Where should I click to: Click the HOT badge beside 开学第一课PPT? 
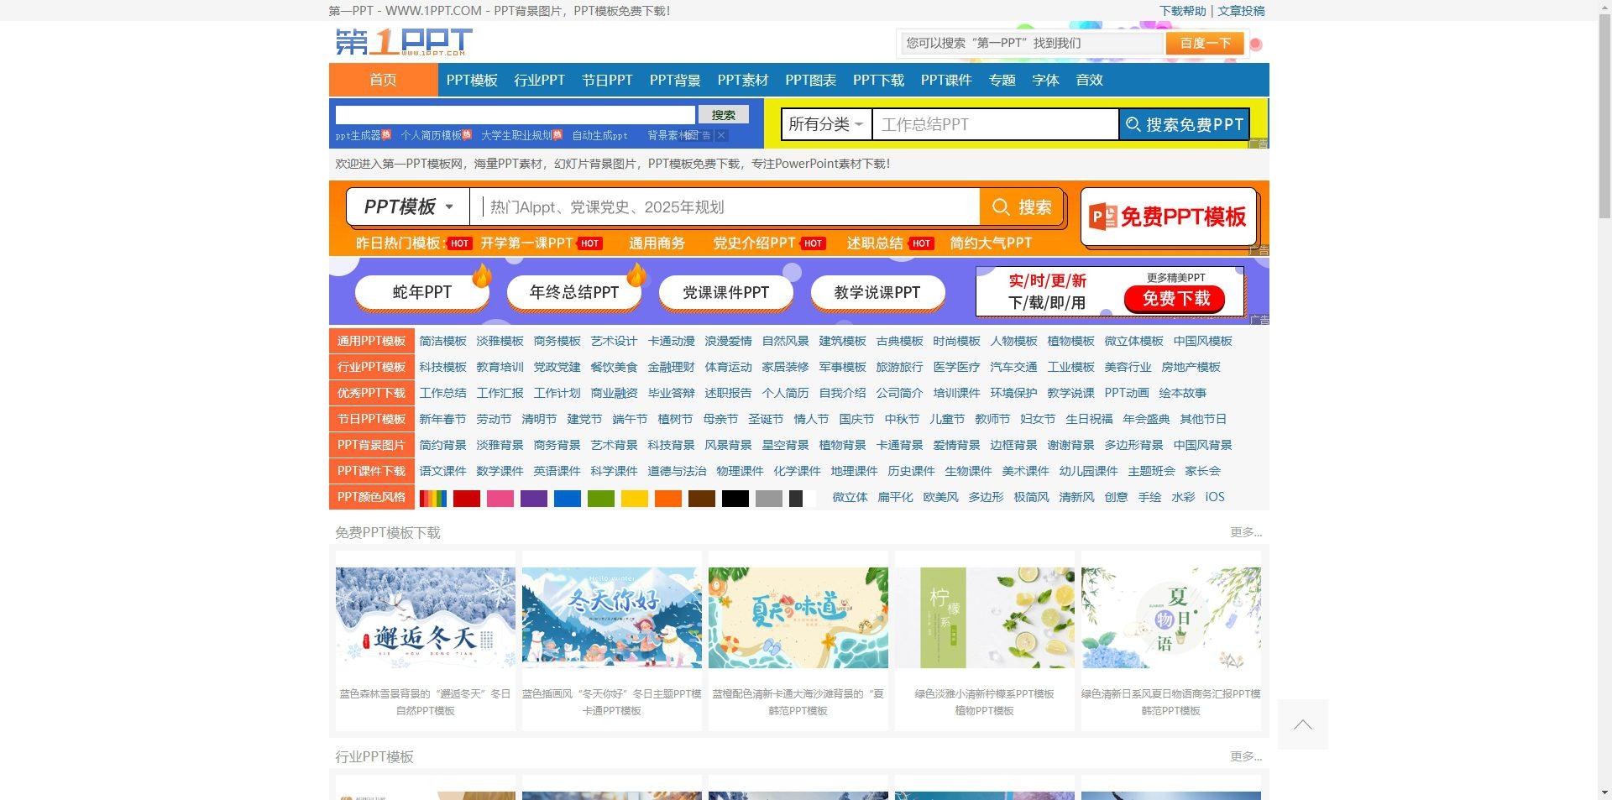[x=589, y=243]
